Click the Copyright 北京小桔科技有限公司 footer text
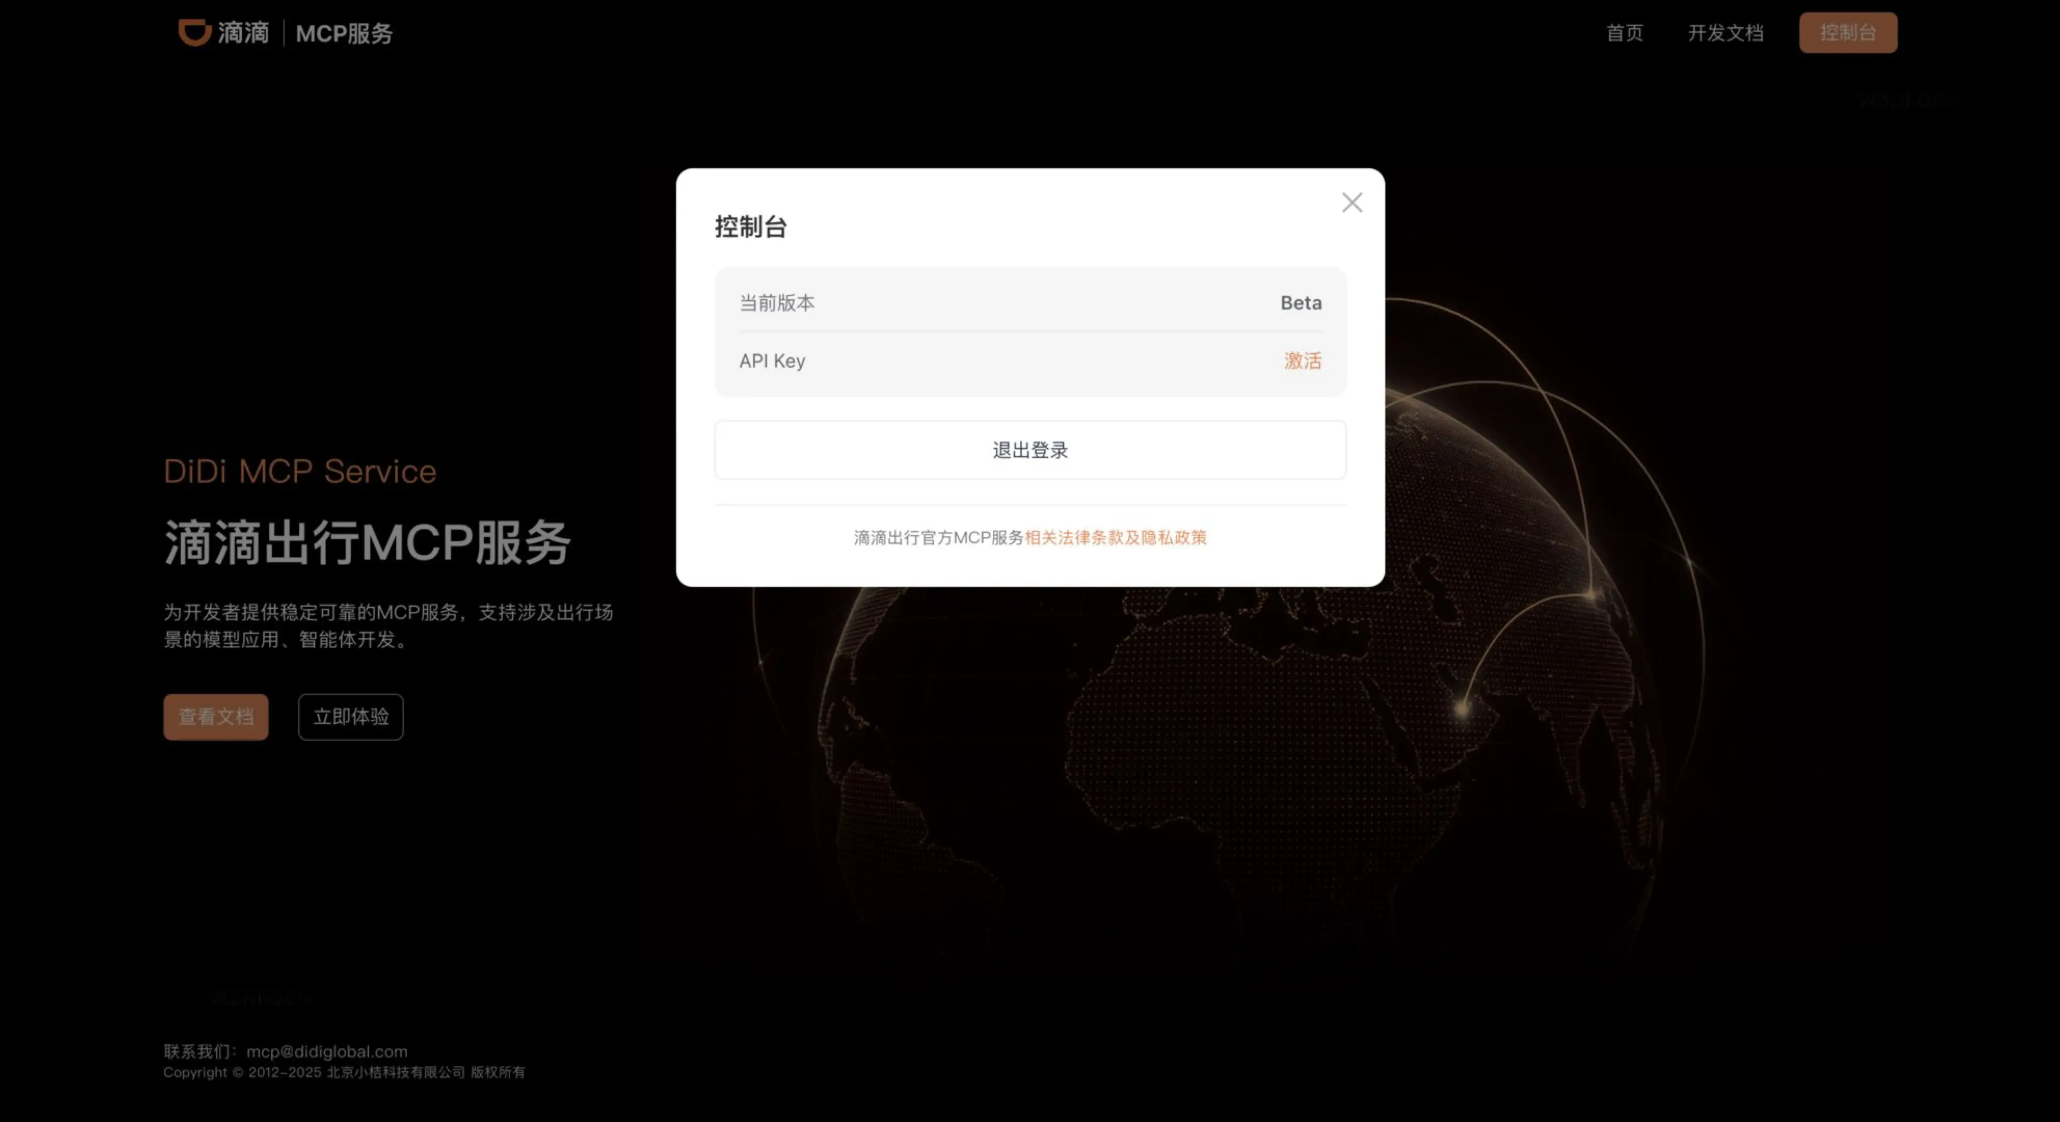 [x=344, y=1073]
